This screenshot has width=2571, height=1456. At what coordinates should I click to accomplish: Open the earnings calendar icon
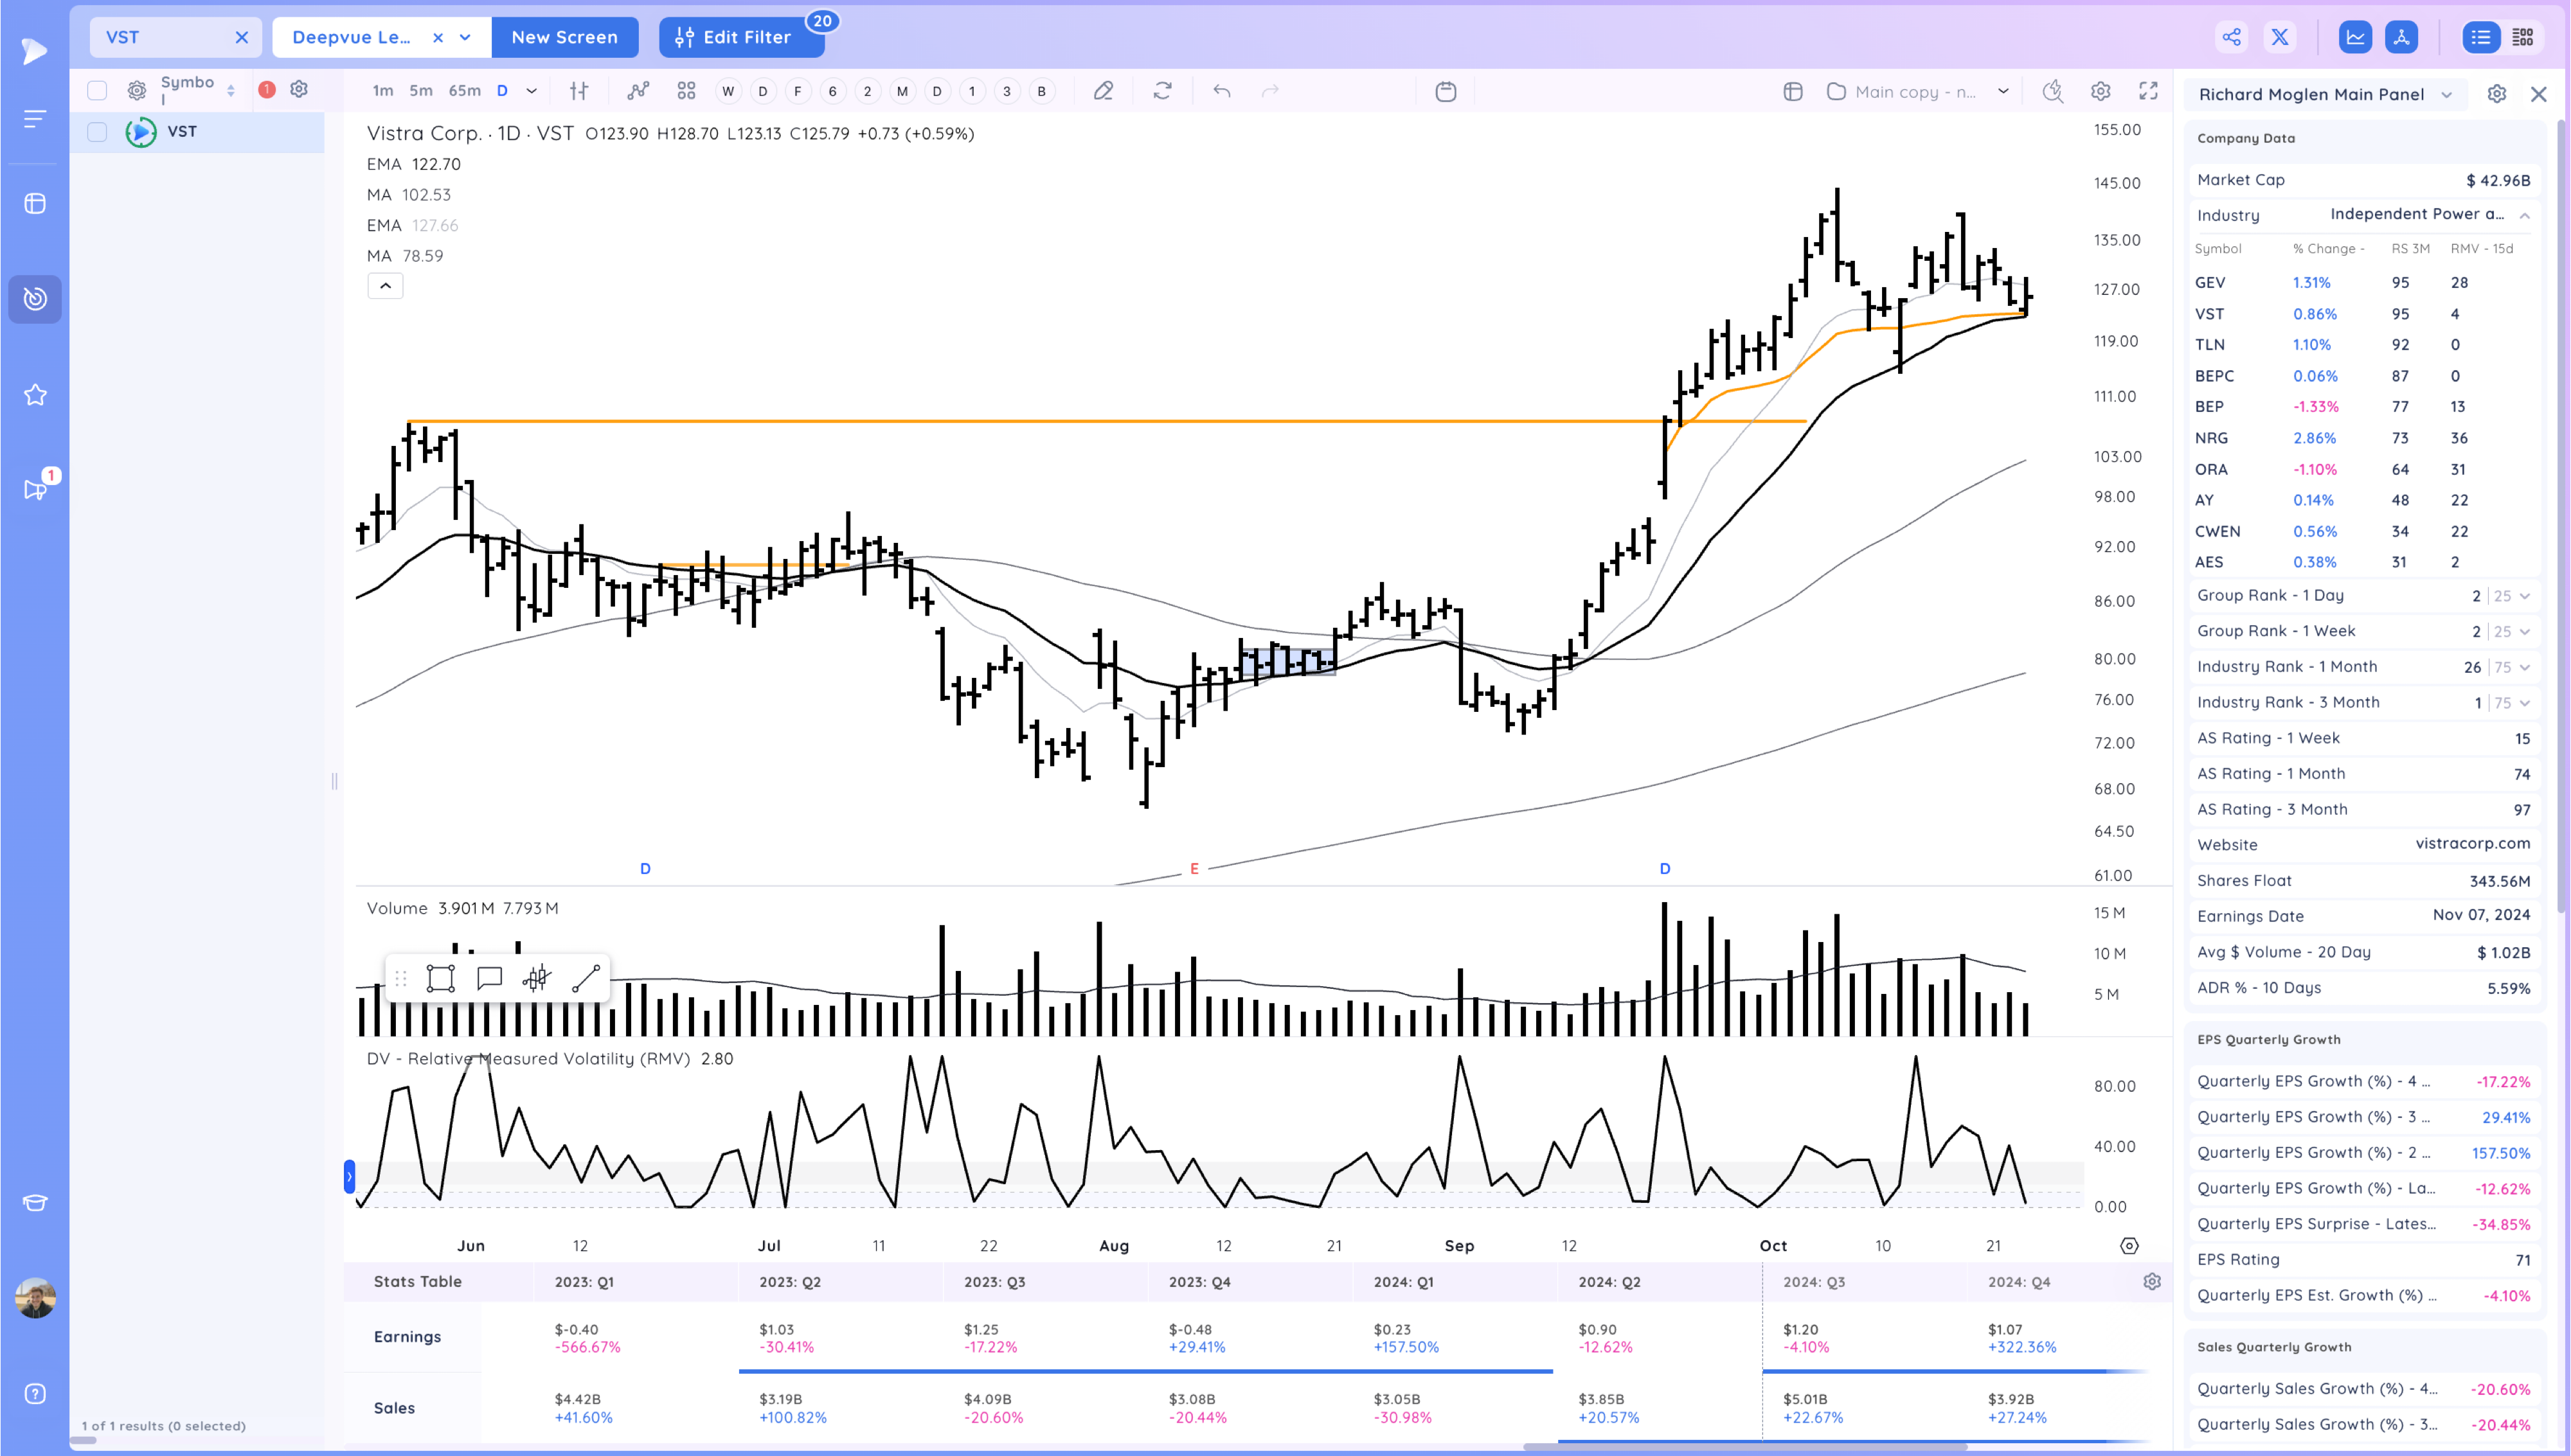(x=1446, y=91)
